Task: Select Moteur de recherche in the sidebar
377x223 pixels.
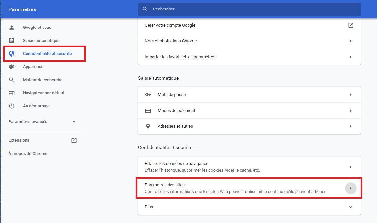Action: tap(43, 80)
